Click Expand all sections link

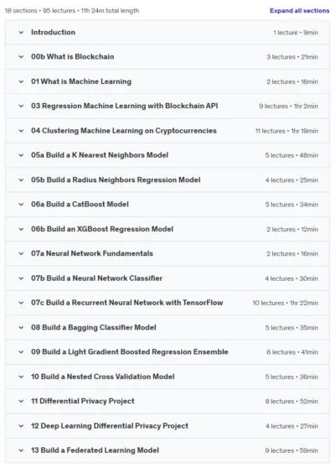click(x=300, y=11)
